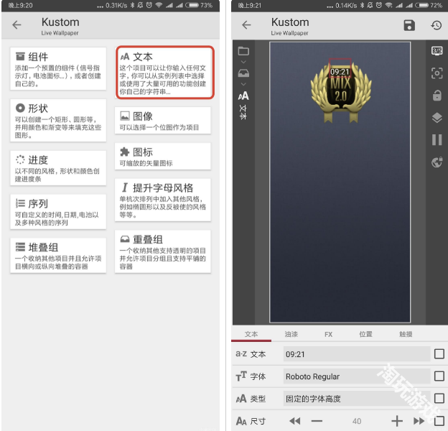Click the focus frame icon
Image resolution: width=448 pixels, height=431 pixels.
click(x=437, y=73)
